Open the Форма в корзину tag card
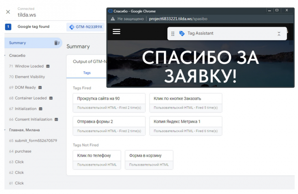This screenshot has height=194, width=298. [149, 160]
